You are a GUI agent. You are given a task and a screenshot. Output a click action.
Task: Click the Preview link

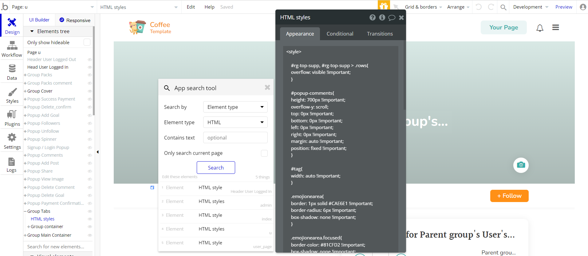coord(563,7)
